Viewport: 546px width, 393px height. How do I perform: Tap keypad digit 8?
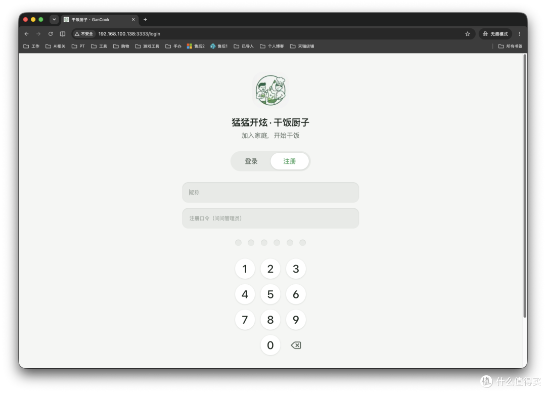click(270, 320)
